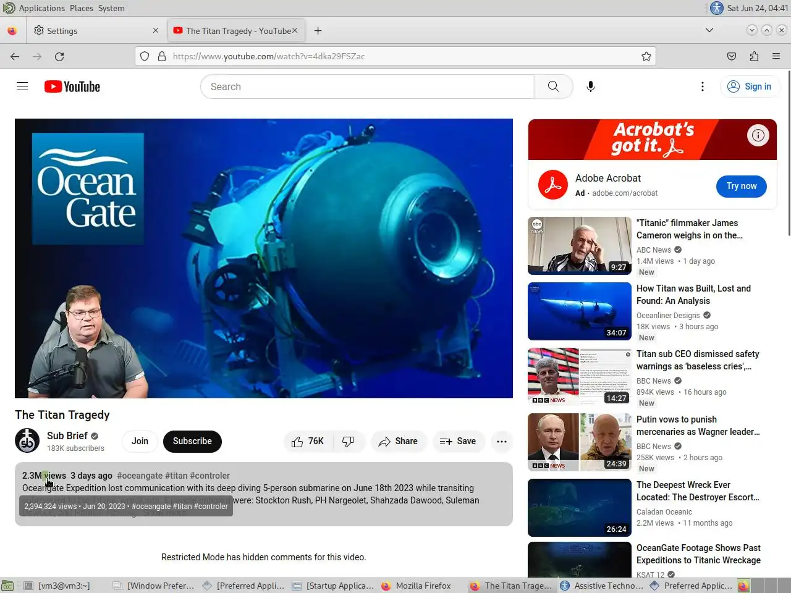Screen dimensions: 791x593
Task: Like the video with the thumbs-up button
Action: (308, 441)
